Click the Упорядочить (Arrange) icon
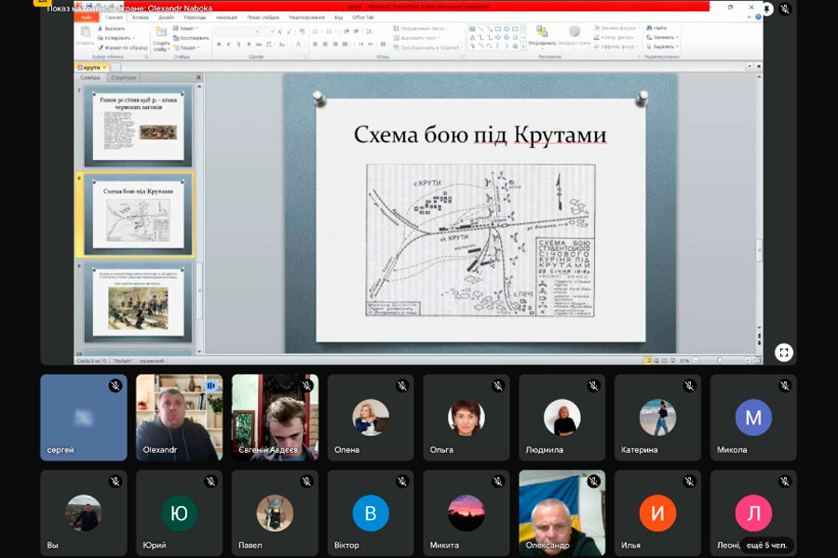 542,32
